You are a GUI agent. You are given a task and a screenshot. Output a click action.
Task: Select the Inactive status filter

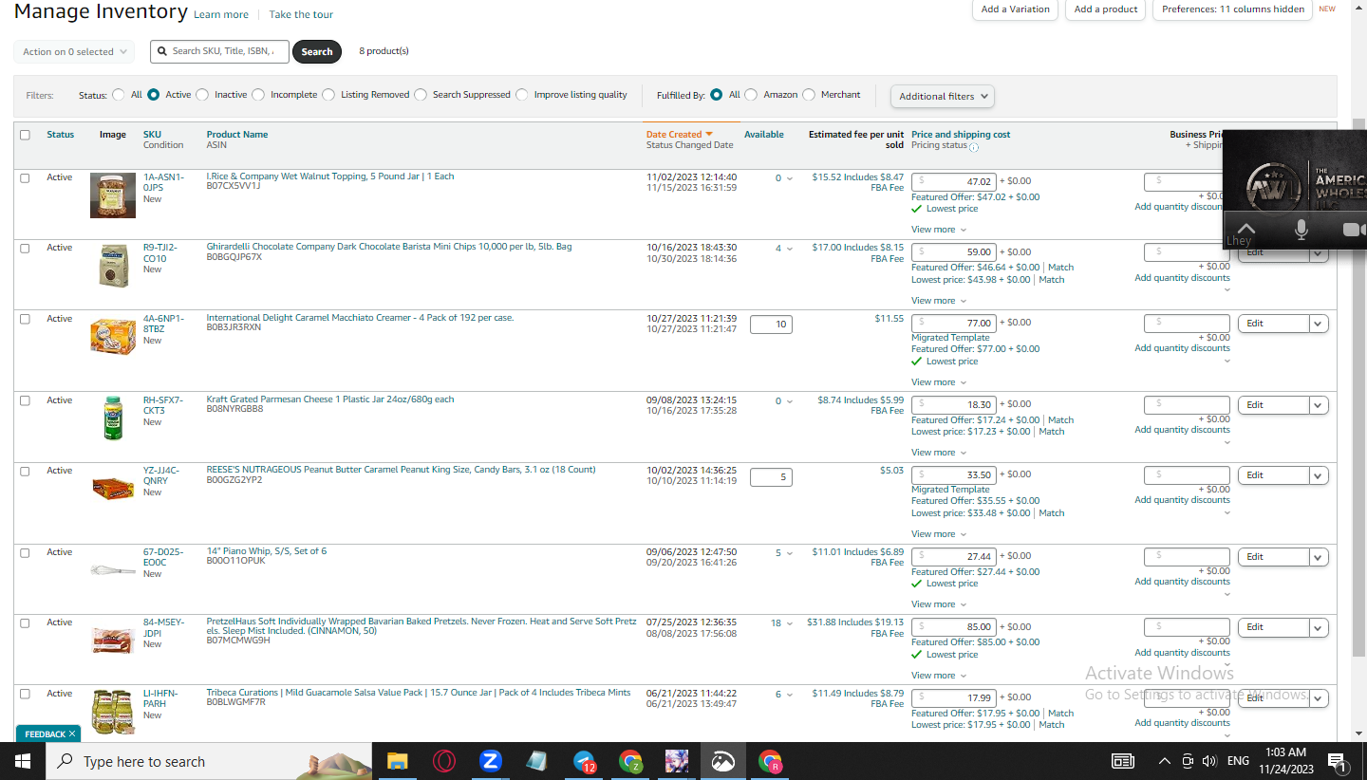pyautogui.click(x=202, y=95)
